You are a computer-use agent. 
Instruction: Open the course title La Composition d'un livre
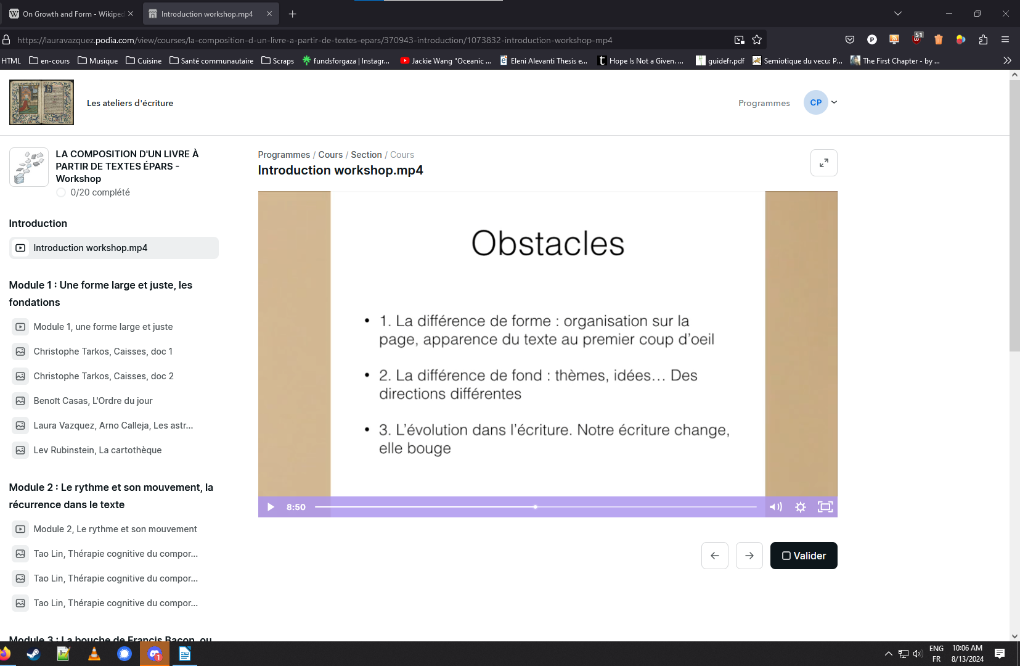tap(127, 166)
